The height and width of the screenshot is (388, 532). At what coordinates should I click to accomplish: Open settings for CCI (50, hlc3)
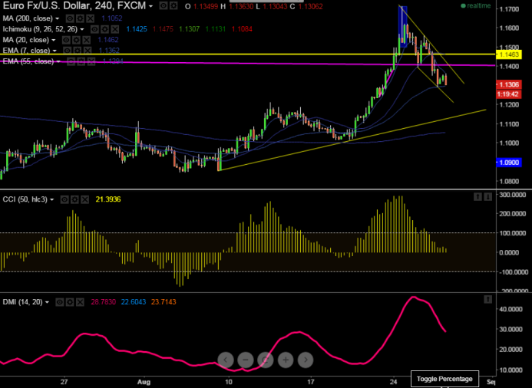[74, 199]
